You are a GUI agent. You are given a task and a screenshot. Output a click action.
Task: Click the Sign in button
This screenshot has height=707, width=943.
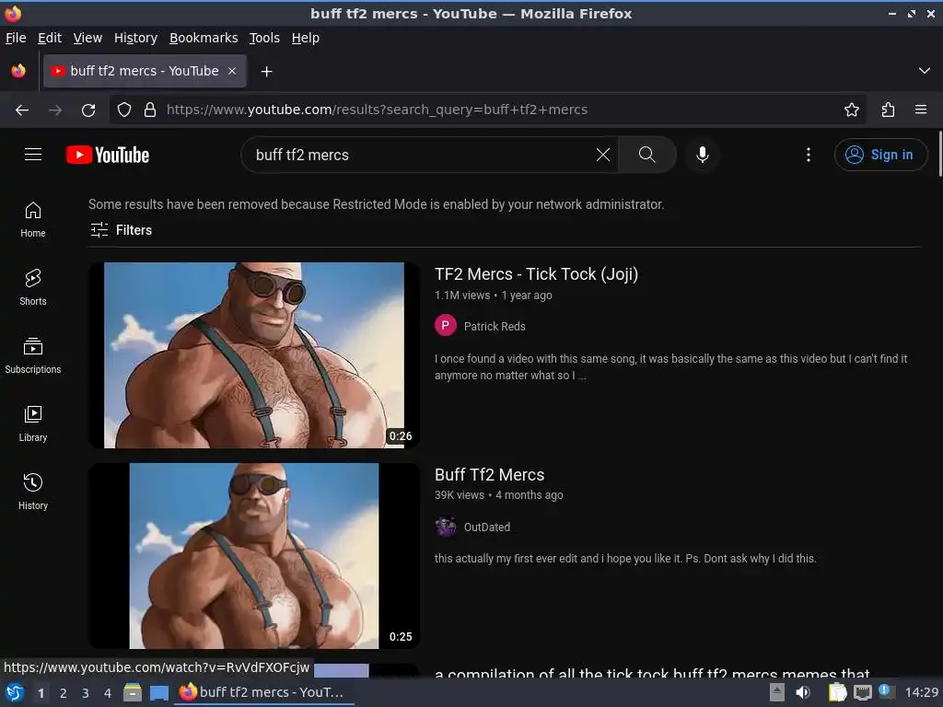point(880,155)
